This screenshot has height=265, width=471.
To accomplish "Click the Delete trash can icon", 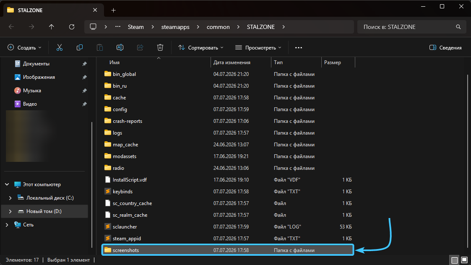I will pos(160,47).
